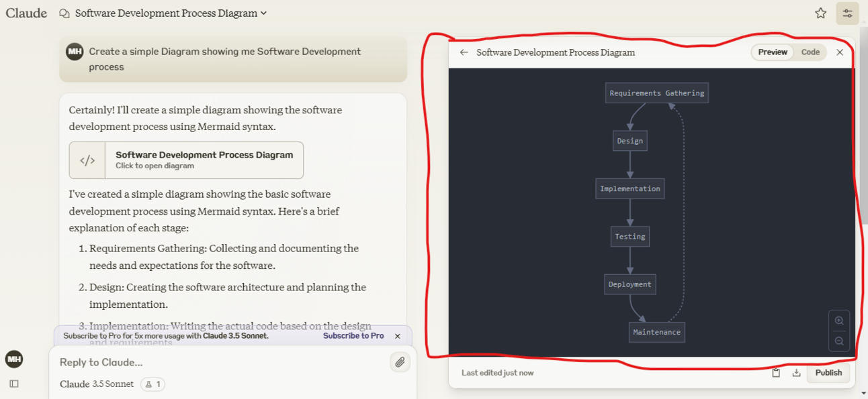868x399 pixels.
Task: Click the artifact panel title text
Action: (x=556, y=52)
